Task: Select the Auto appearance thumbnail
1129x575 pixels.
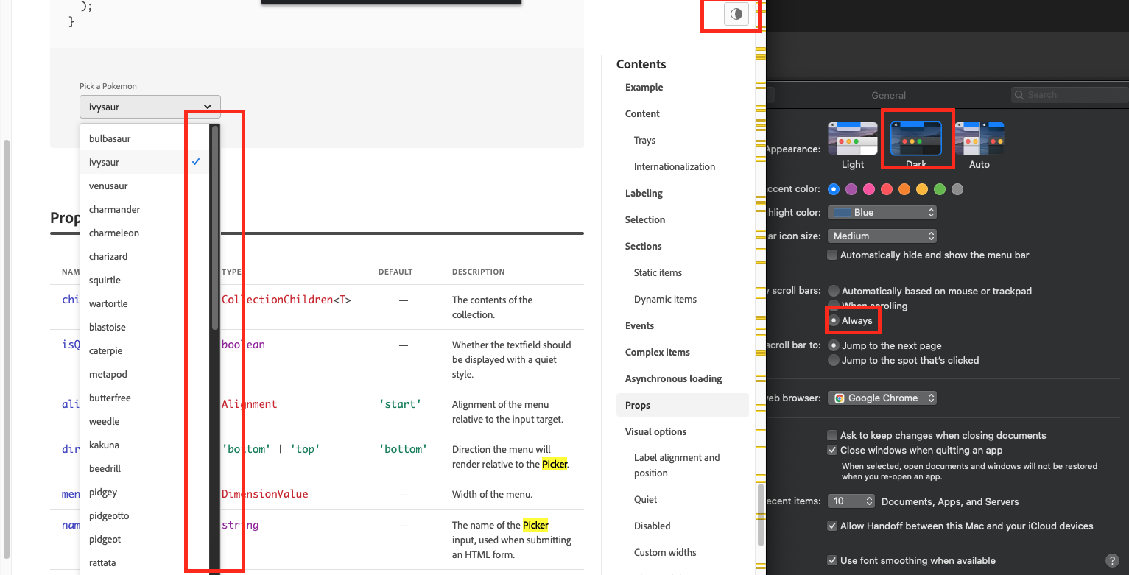Action: click(979, 138)
